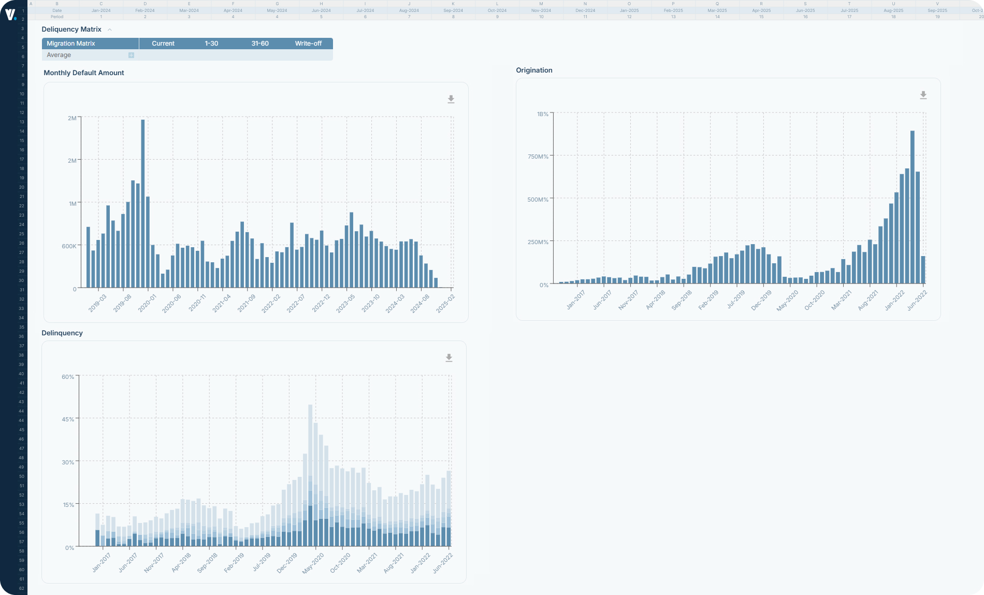Image resolution: width=984 pixels, height=595 pixels.
Task: Click column header M
Action: (x=541, y=4)
